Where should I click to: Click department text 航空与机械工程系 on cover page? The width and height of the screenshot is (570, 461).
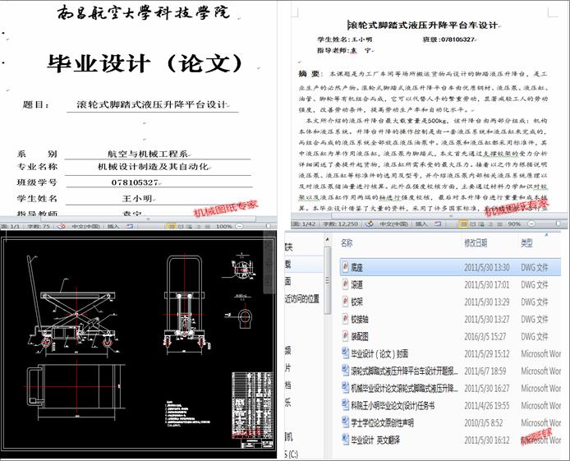click(x=148, y=154)
